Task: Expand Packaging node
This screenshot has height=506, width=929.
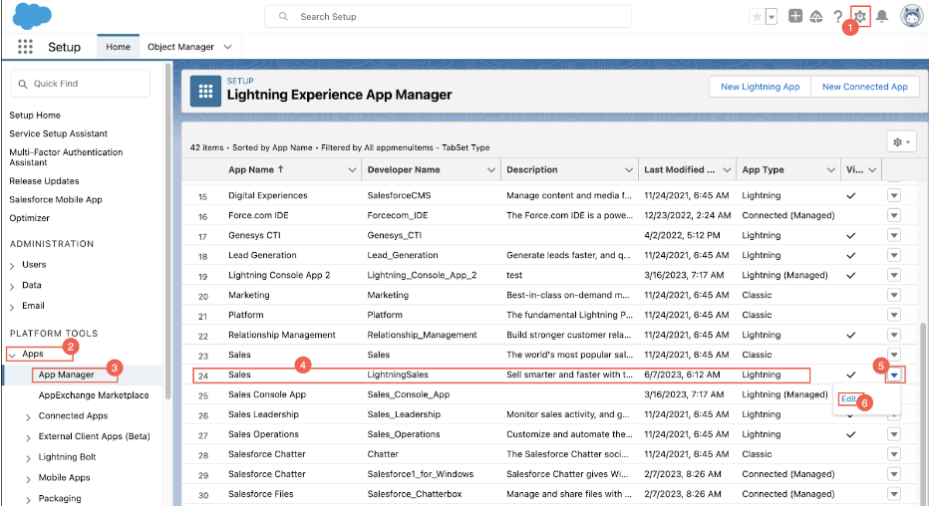Action: click(x=28, y=499)
